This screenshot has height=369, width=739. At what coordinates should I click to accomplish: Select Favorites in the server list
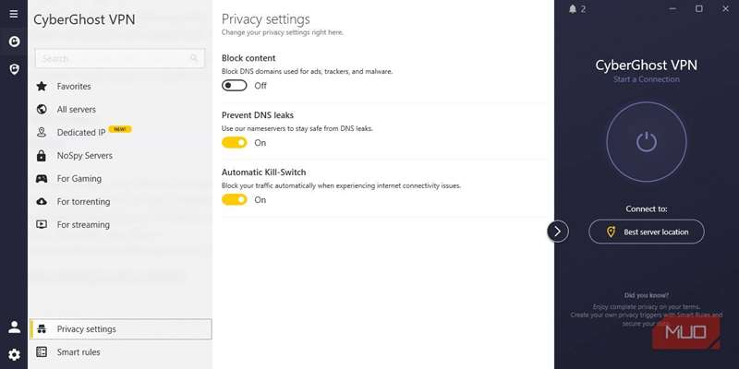point(74,87)
